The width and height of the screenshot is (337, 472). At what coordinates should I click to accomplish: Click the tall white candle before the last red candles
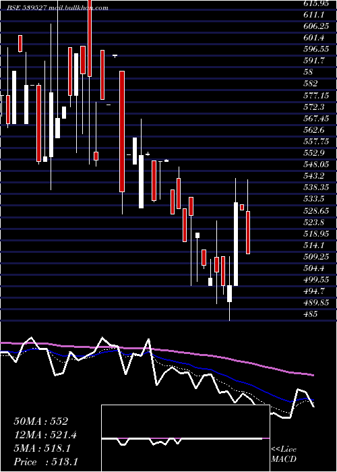tap(236, 244)
